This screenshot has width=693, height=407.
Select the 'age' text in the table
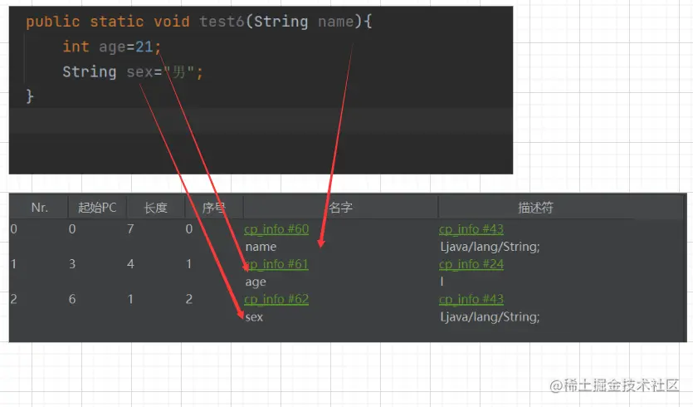click(x=256, y=282)
